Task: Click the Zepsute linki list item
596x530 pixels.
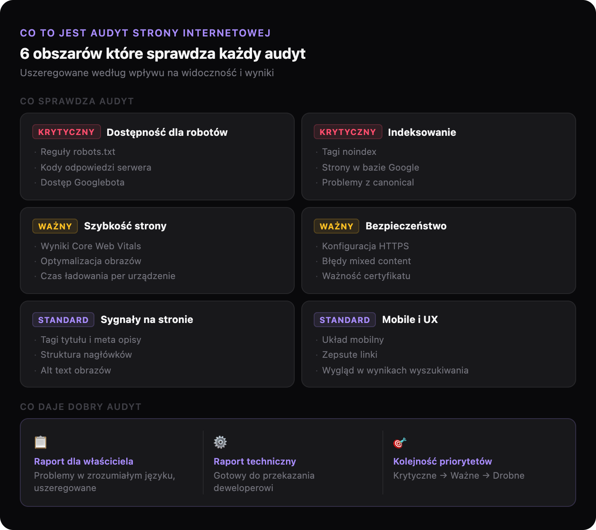Action: point(350,355)
